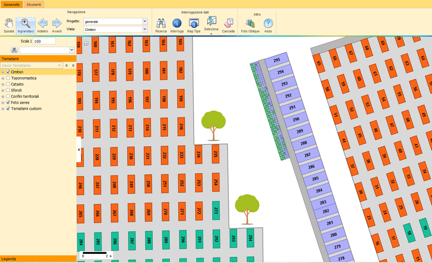Enable the Map Tips tool
Image resolution: width=432 pixels, height=263 pixels.
[194, 25]
